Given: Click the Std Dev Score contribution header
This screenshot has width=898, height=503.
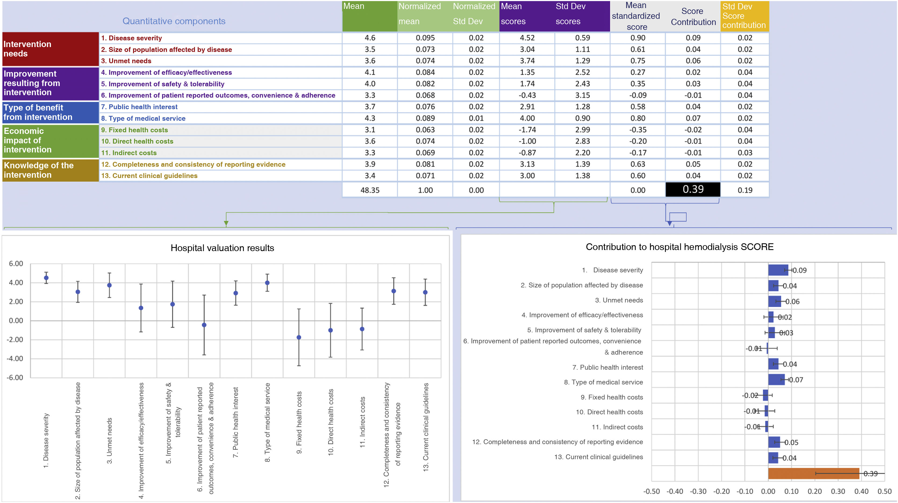Looking at the screenshot, I should (x=744, y=16).
